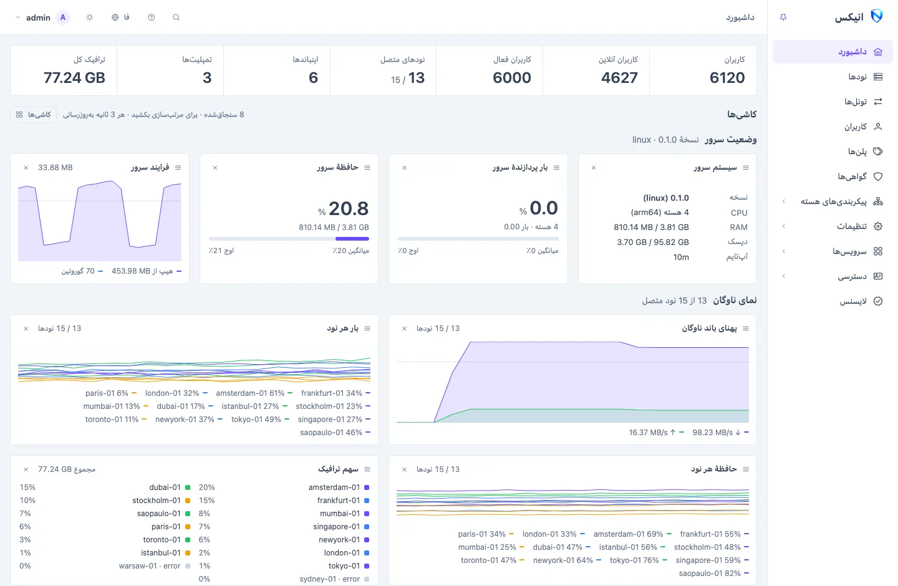This screenshot has height=586, width=898.
Task: Click the کاشی‌ها tiles button
Action: coord(34,115)
